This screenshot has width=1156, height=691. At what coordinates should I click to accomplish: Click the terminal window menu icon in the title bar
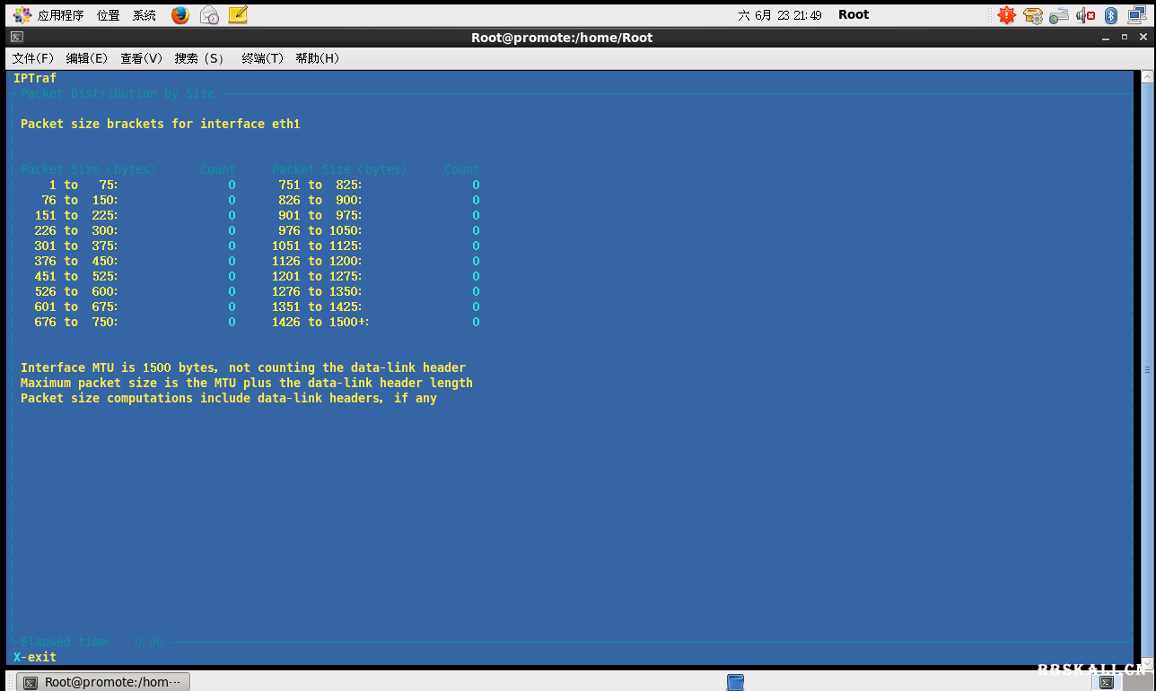click(16, 38)
